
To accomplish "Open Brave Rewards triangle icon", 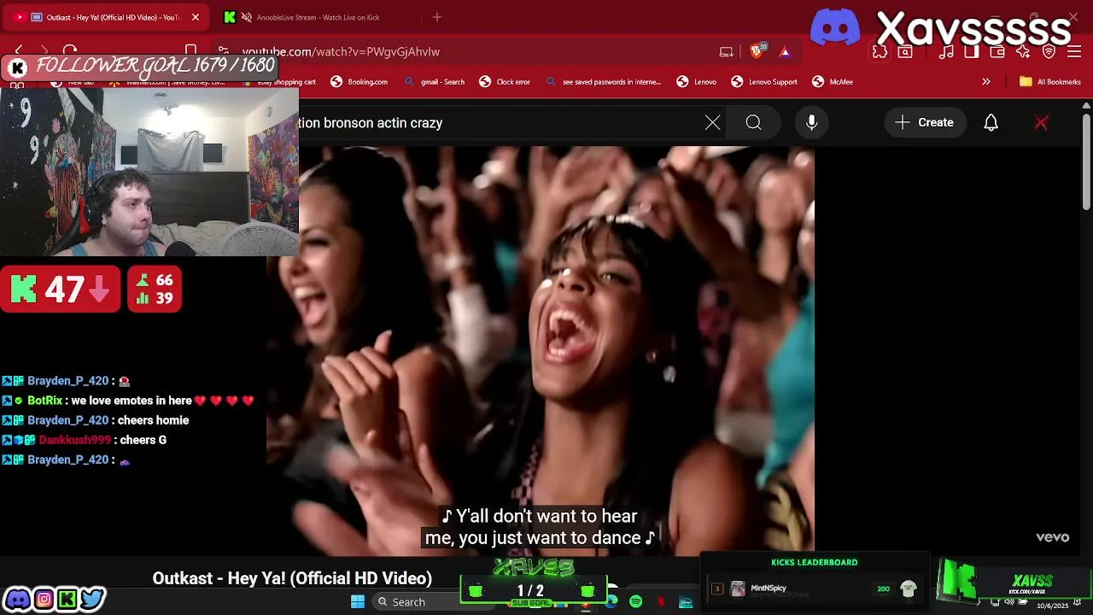I will pyautogui.click(x=785, y=51).
